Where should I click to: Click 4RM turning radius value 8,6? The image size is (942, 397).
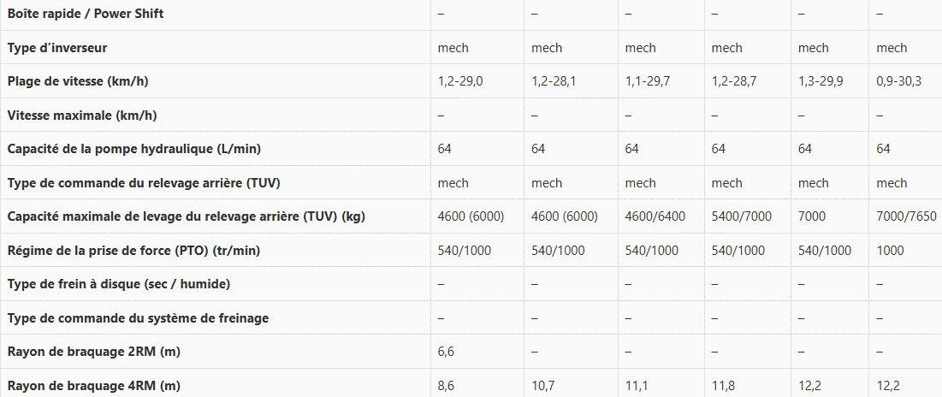[446, 386]
